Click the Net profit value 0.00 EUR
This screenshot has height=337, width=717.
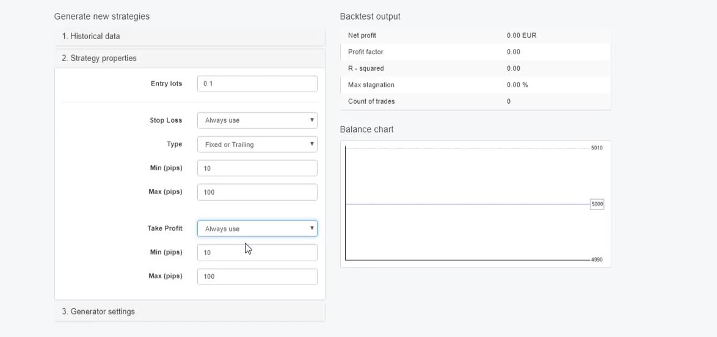click(x=522, y=35)
